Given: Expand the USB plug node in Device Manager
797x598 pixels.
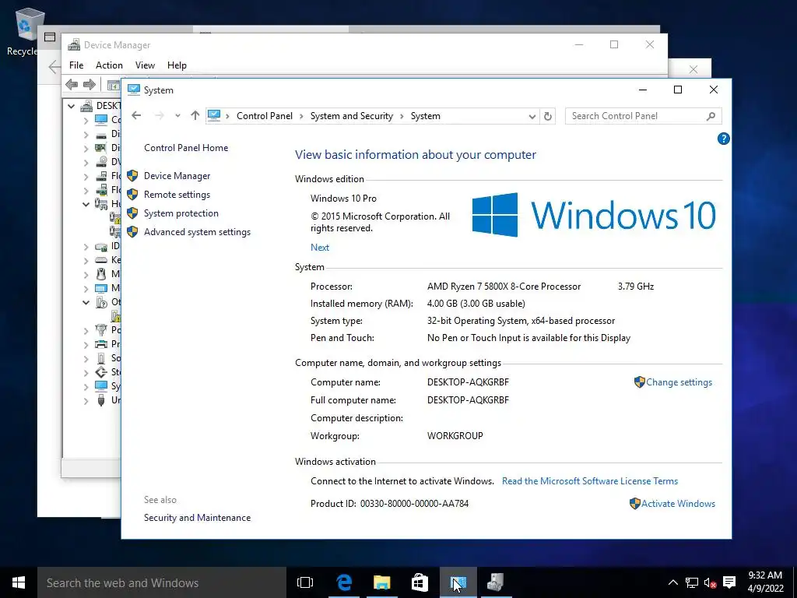Looking at the screenshot, I should 86,401.
